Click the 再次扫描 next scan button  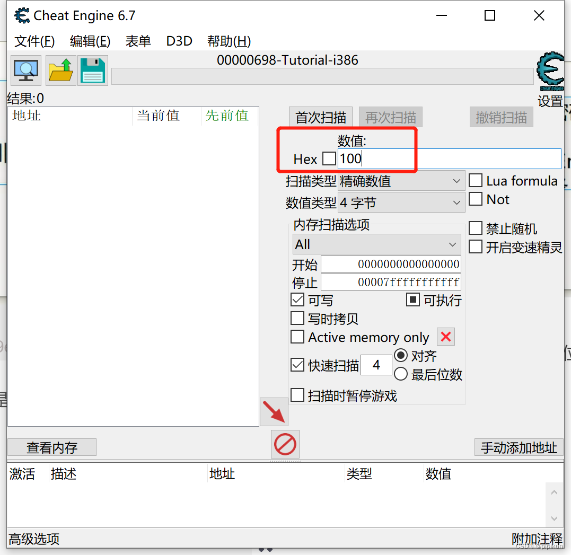[x=391, y=117]
